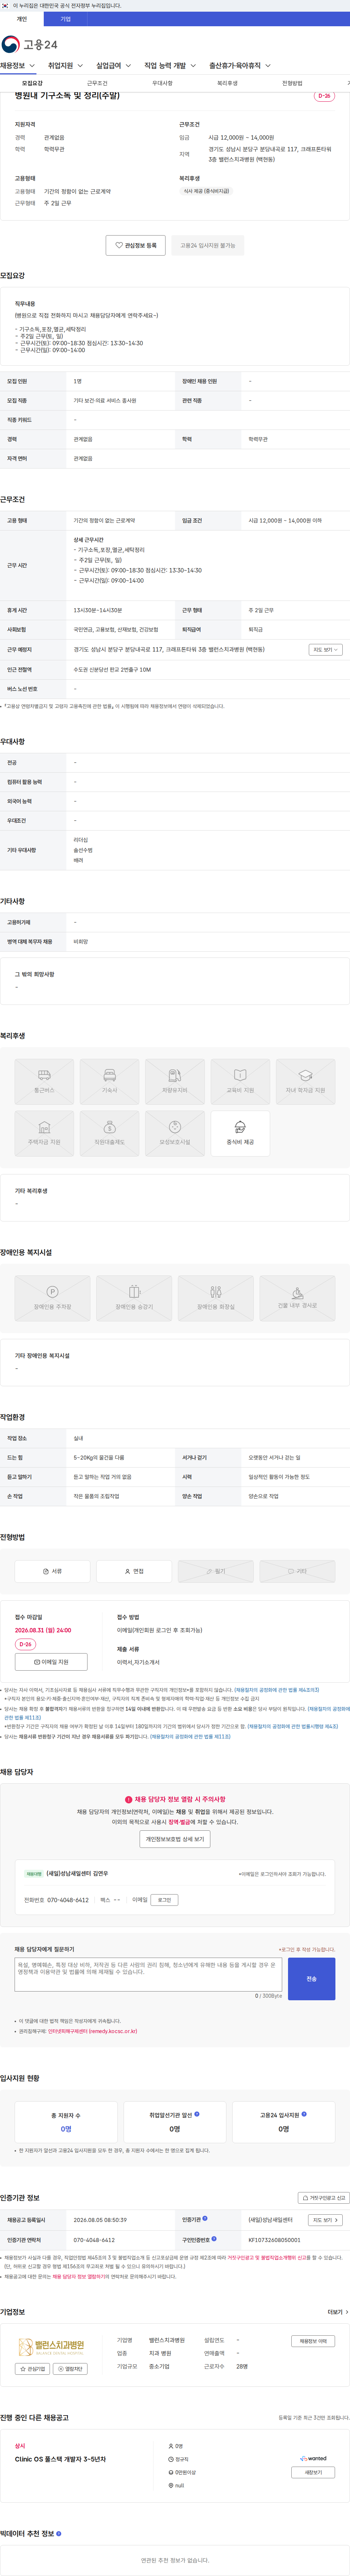Select the 전형방법 section tab
350x2576 pixels.
pyautogui.click(x=292, y=83)
